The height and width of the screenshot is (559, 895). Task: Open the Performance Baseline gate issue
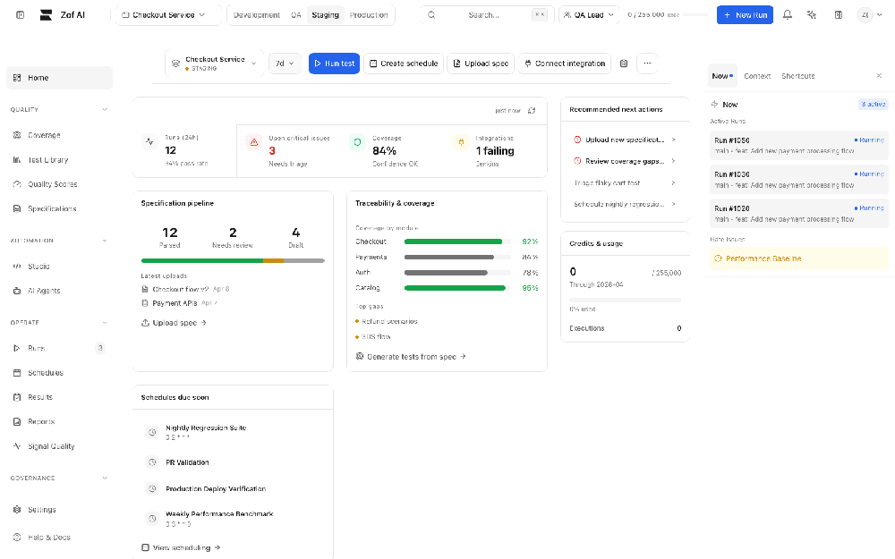coord(799,259)
